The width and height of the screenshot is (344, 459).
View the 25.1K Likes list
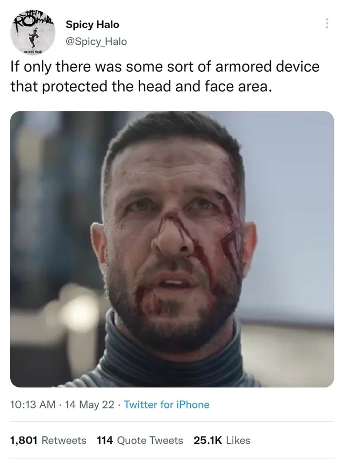point(222,440)
